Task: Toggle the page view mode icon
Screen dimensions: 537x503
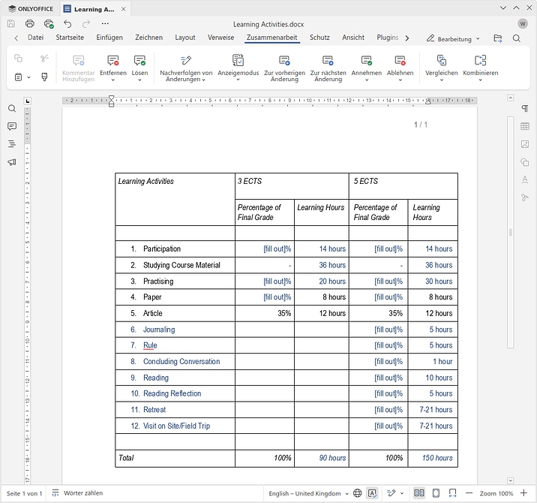Action: coord(419,493)
